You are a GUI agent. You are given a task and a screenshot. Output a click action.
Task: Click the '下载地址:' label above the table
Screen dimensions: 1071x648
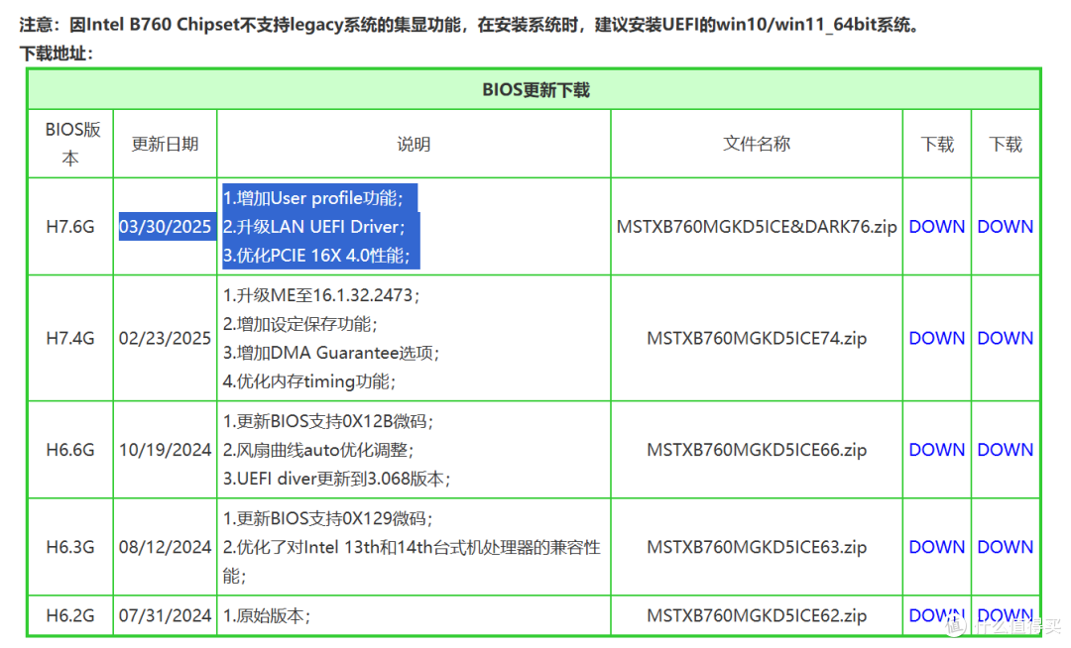[x=56, y=54]
